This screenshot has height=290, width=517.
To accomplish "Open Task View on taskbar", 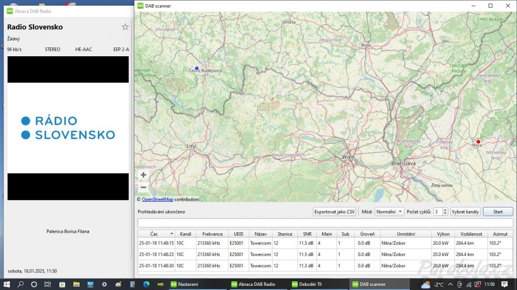I will (x=48, y=284).
